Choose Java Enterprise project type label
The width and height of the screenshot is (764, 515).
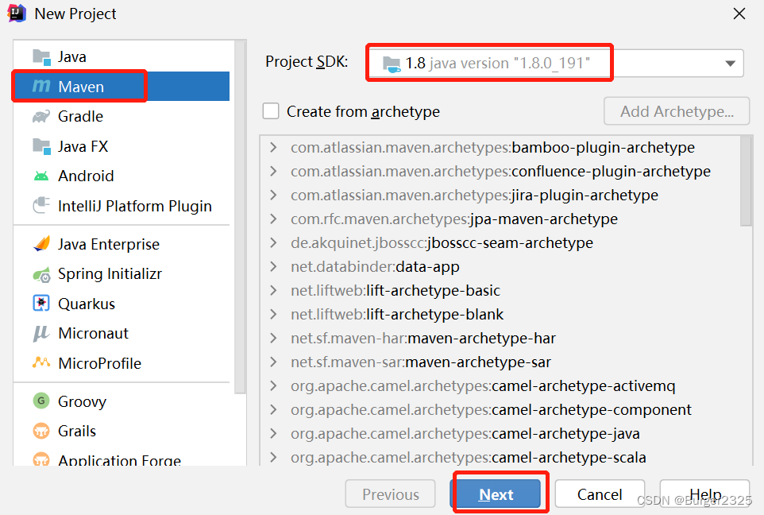click(109, 244)
